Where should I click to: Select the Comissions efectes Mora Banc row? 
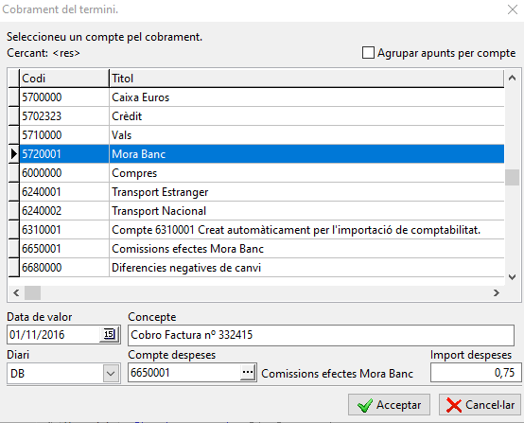click(x=262, y=249)
